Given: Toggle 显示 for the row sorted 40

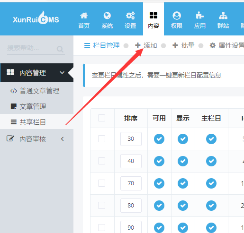Looking at the screenshot, I should point(183,161).
